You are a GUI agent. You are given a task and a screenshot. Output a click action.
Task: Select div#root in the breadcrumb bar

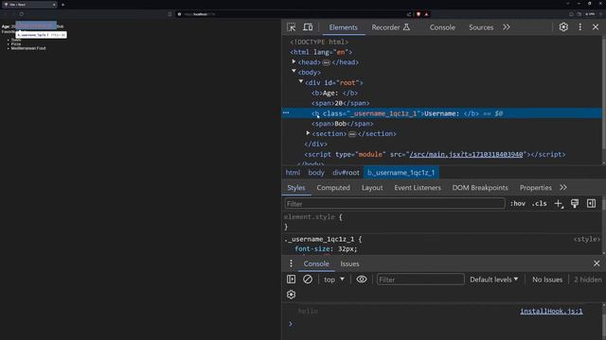pos(346,173)
